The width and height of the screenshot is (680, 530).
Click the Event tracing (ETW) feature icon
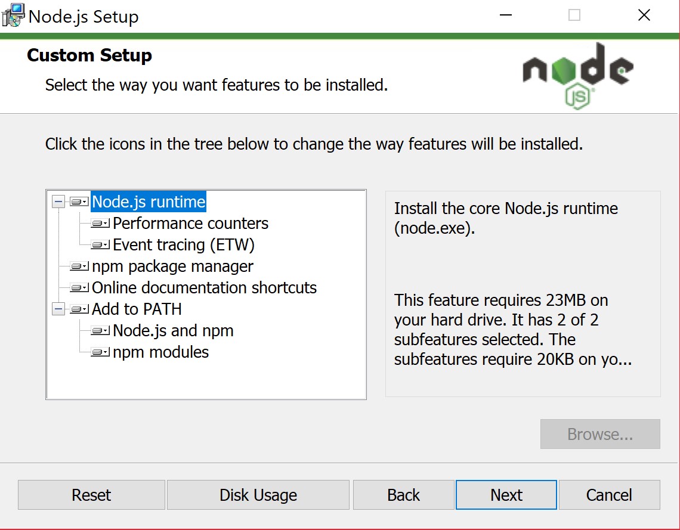(100, 245)
